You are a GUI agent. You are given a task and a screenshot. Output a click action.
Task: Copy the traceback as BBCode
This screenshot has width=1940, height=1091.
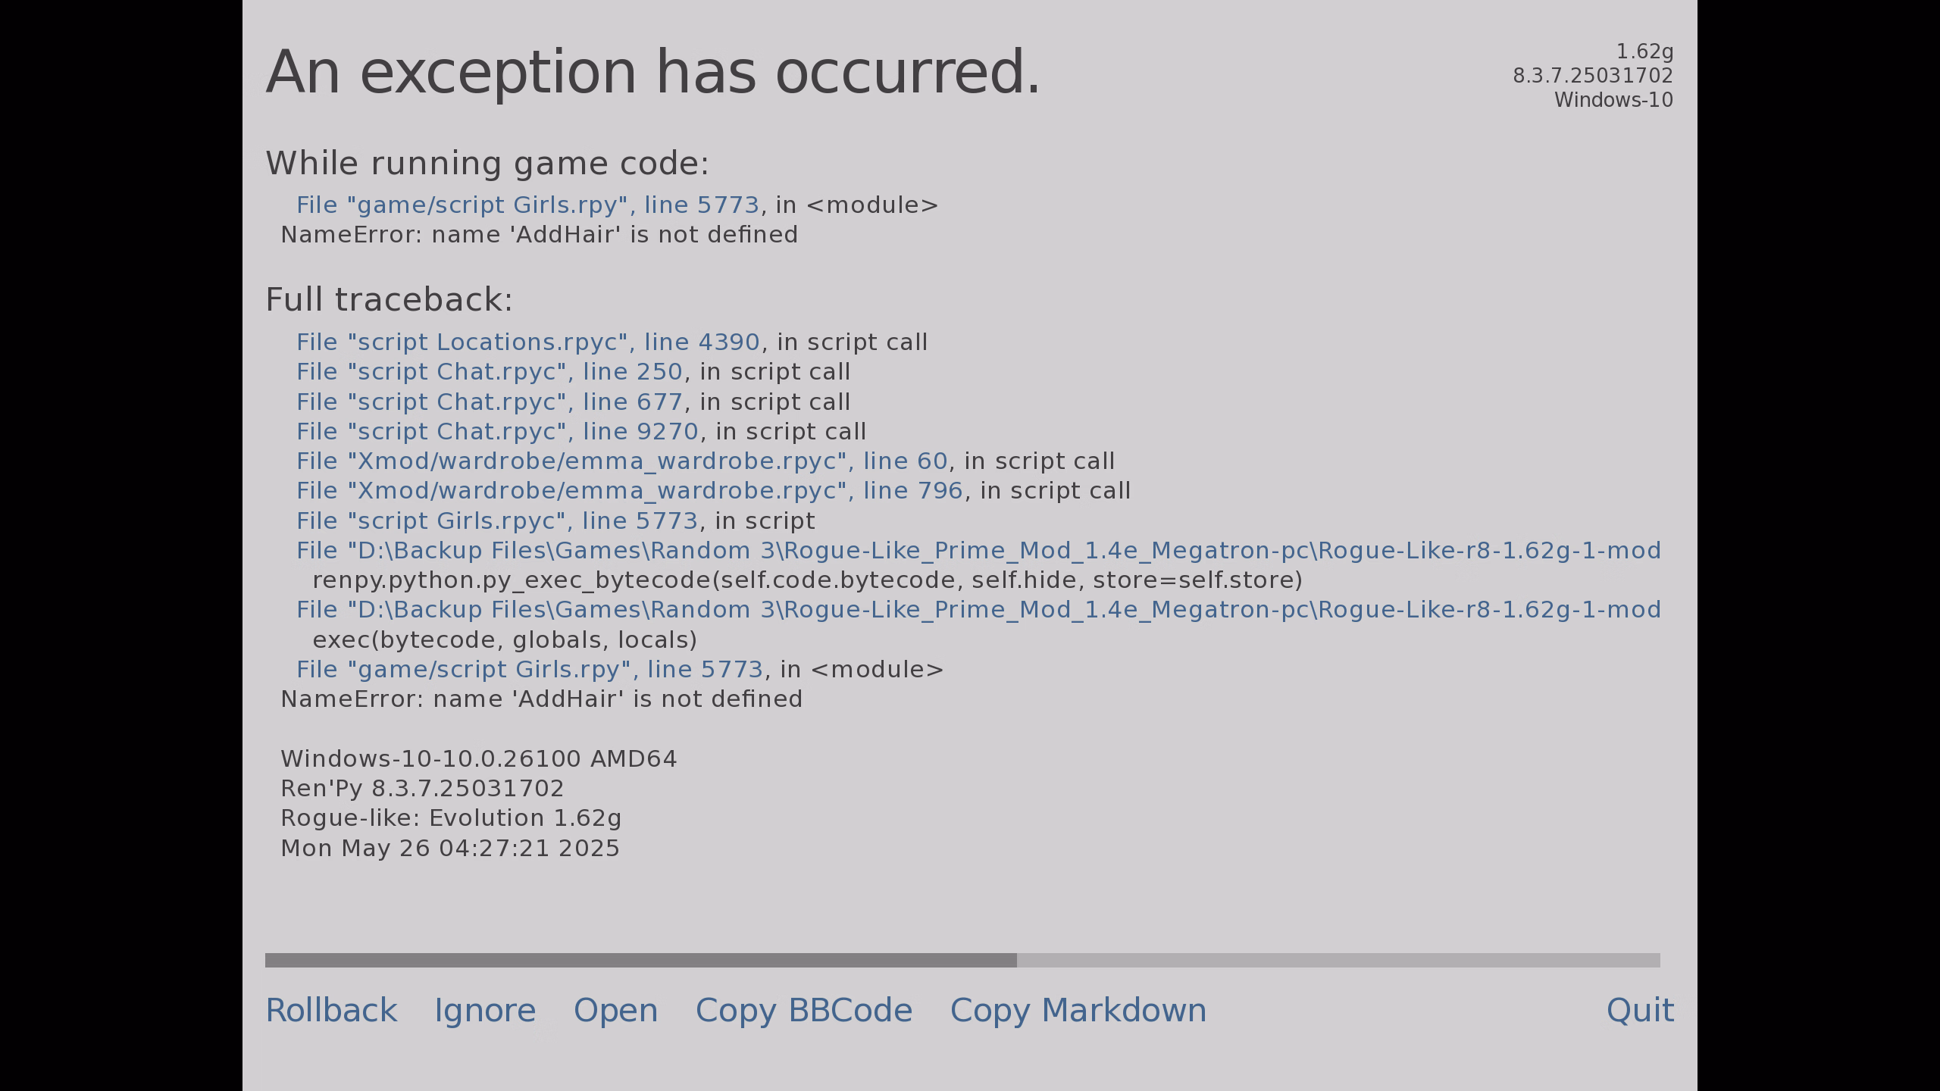[x=804, y=1011]
